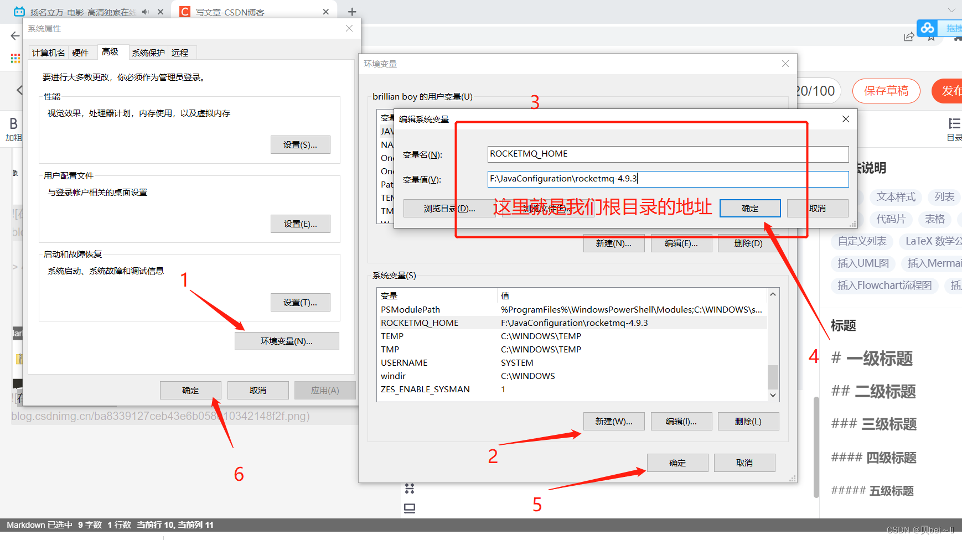Open the 系统保护 tab
Screen dimensions: 962x540
148,53
